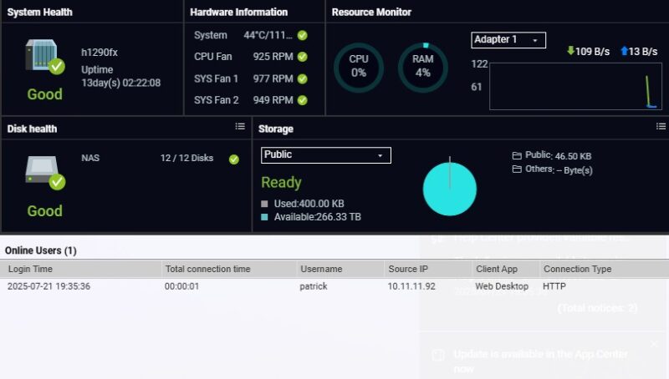The image size is (669, 379).
Task: Click the System Health panel title
Action: [x=39, y=12]
